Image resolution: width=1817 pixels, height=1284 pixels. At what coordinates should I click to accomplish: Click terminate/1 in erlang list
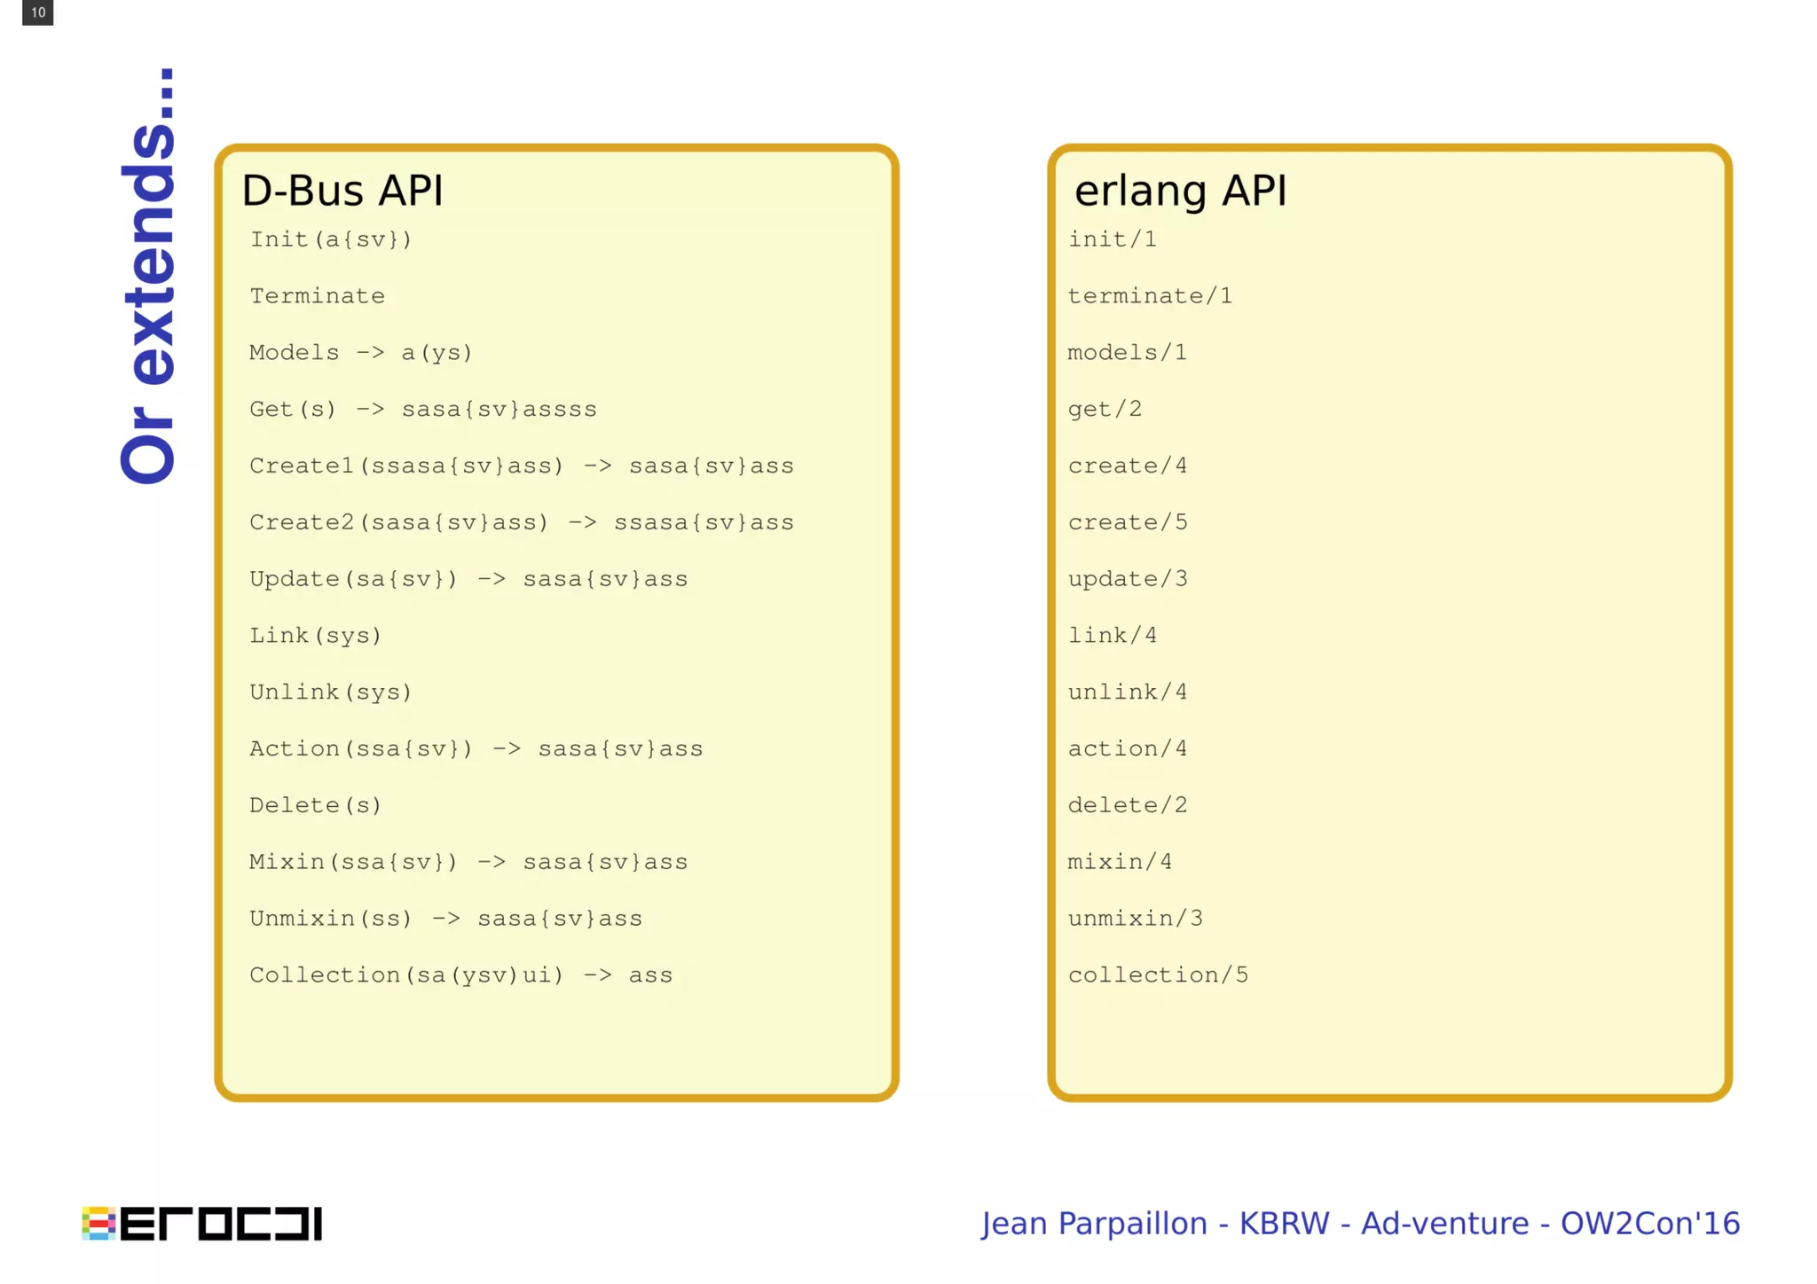[x=1150, y=296]
